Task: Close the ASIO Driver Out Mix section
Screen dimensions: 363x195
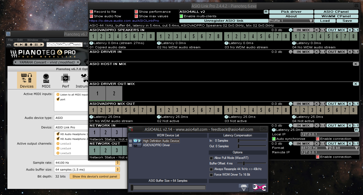Action: pyautogui.click(x=356, y=84)
